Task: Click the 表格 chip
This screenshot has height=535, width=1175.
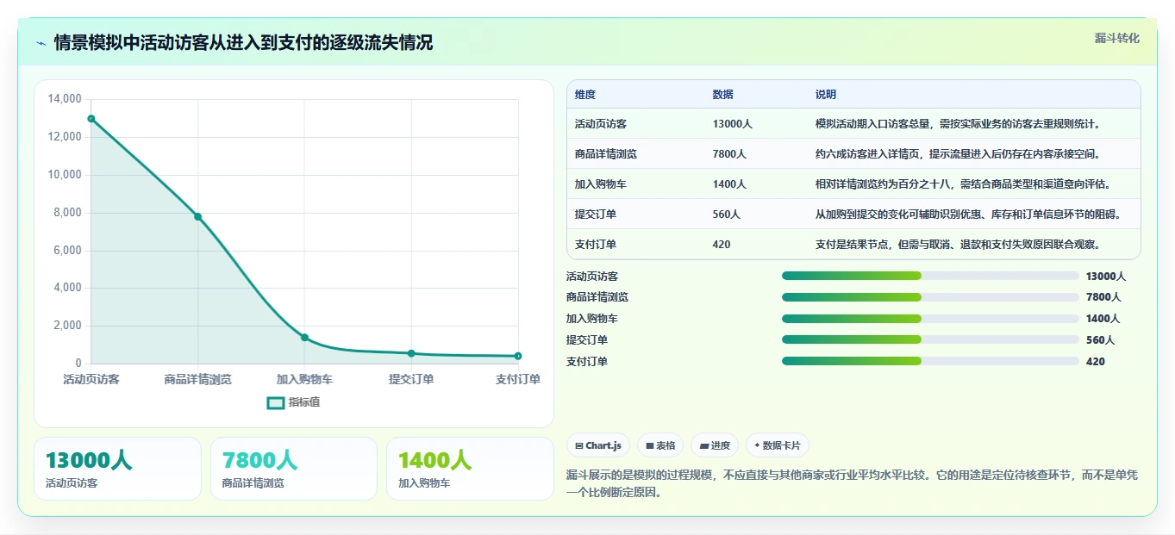Action: click(x=660, y=445)
